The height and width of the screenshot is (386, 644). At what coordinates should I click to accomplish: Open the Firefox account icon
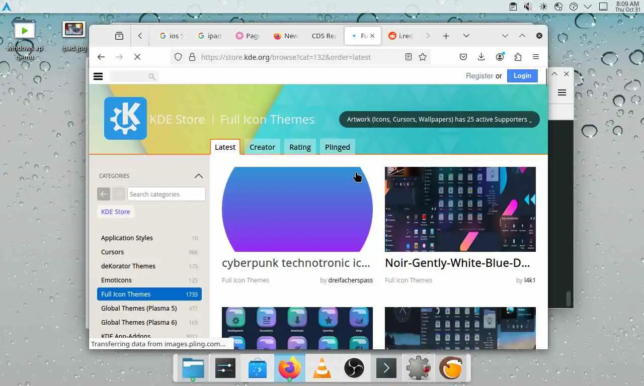pyautogui.click(x=500, y=57)
